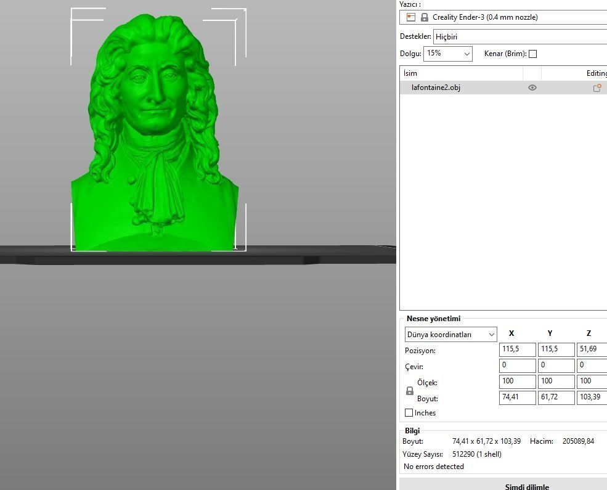
Task: Click the edit icon for lafontaine2.obj
Action: 597,88
